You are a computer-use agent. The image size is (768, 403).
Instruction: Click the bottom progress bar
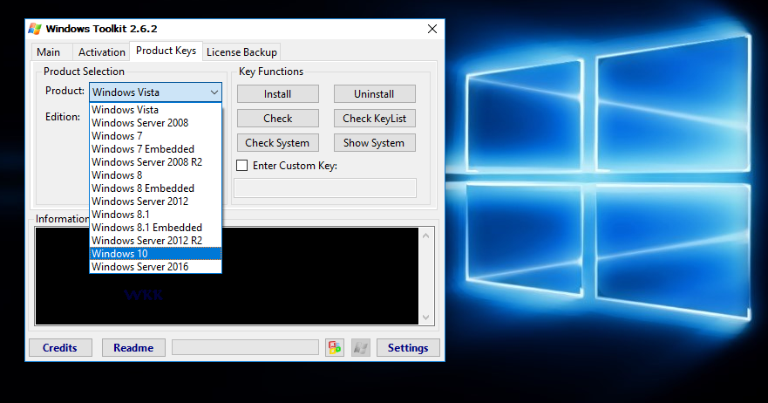point(245,347)
